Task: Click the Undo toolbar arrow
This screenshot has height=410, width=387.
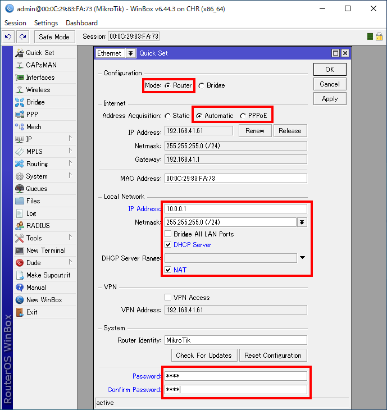Action: tap(8, 37)
